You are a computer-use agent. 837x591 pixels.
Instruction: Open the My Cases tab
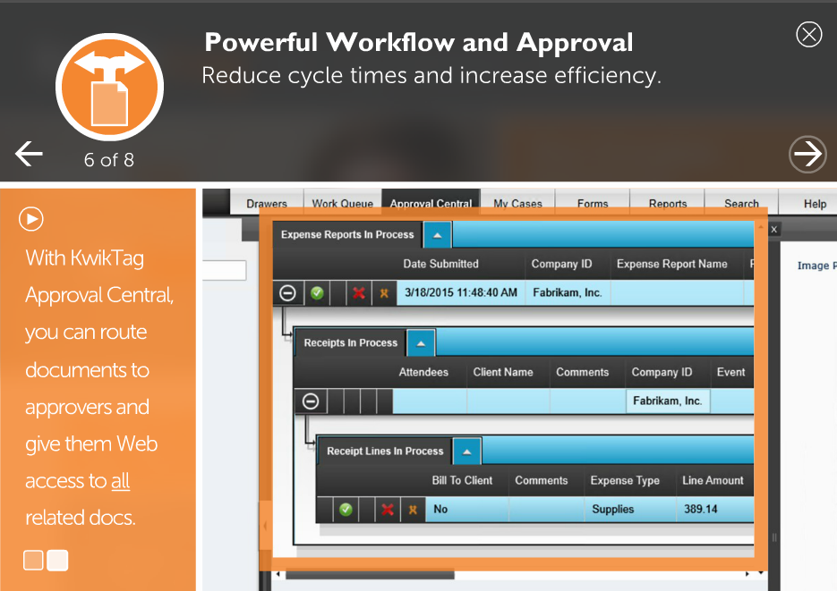coord(517,203)
